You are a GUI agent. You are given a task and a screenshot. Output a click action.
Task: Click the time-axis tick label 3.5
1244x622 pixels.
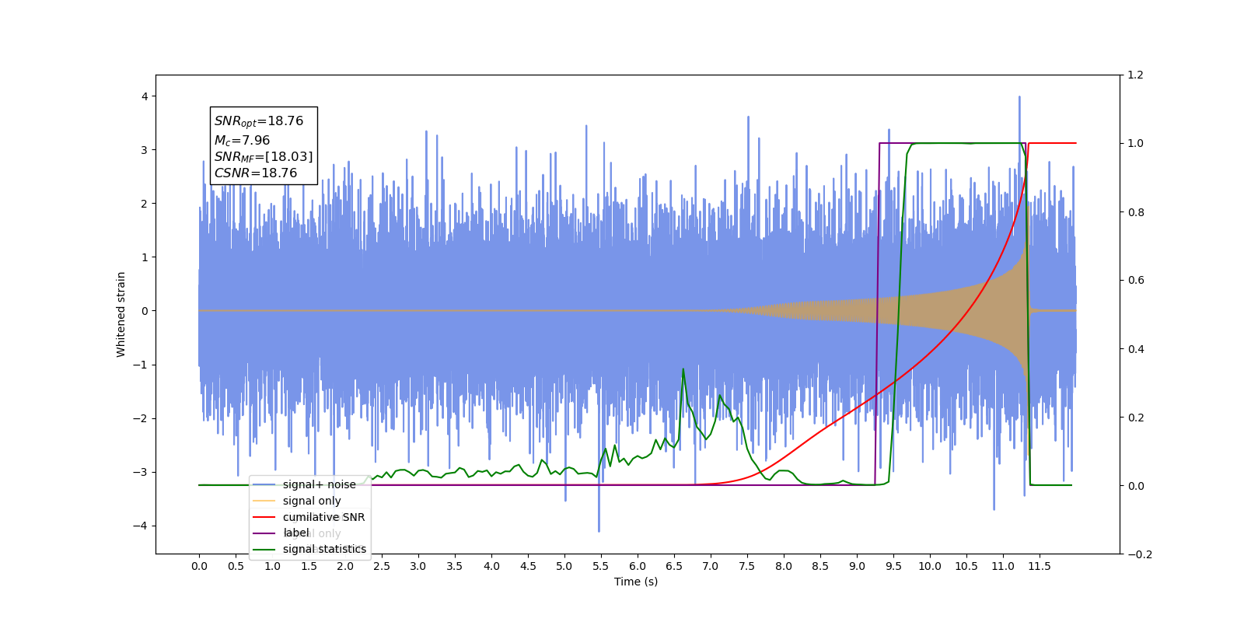(455, 566)
